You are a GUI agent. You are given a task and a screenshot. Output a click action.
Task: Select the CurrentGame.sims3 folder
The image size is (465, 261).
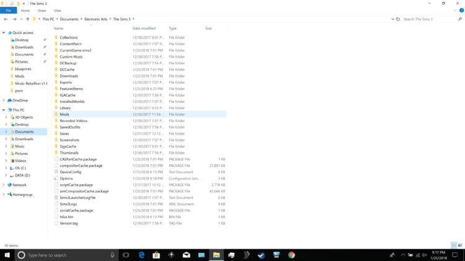(139, 50)
